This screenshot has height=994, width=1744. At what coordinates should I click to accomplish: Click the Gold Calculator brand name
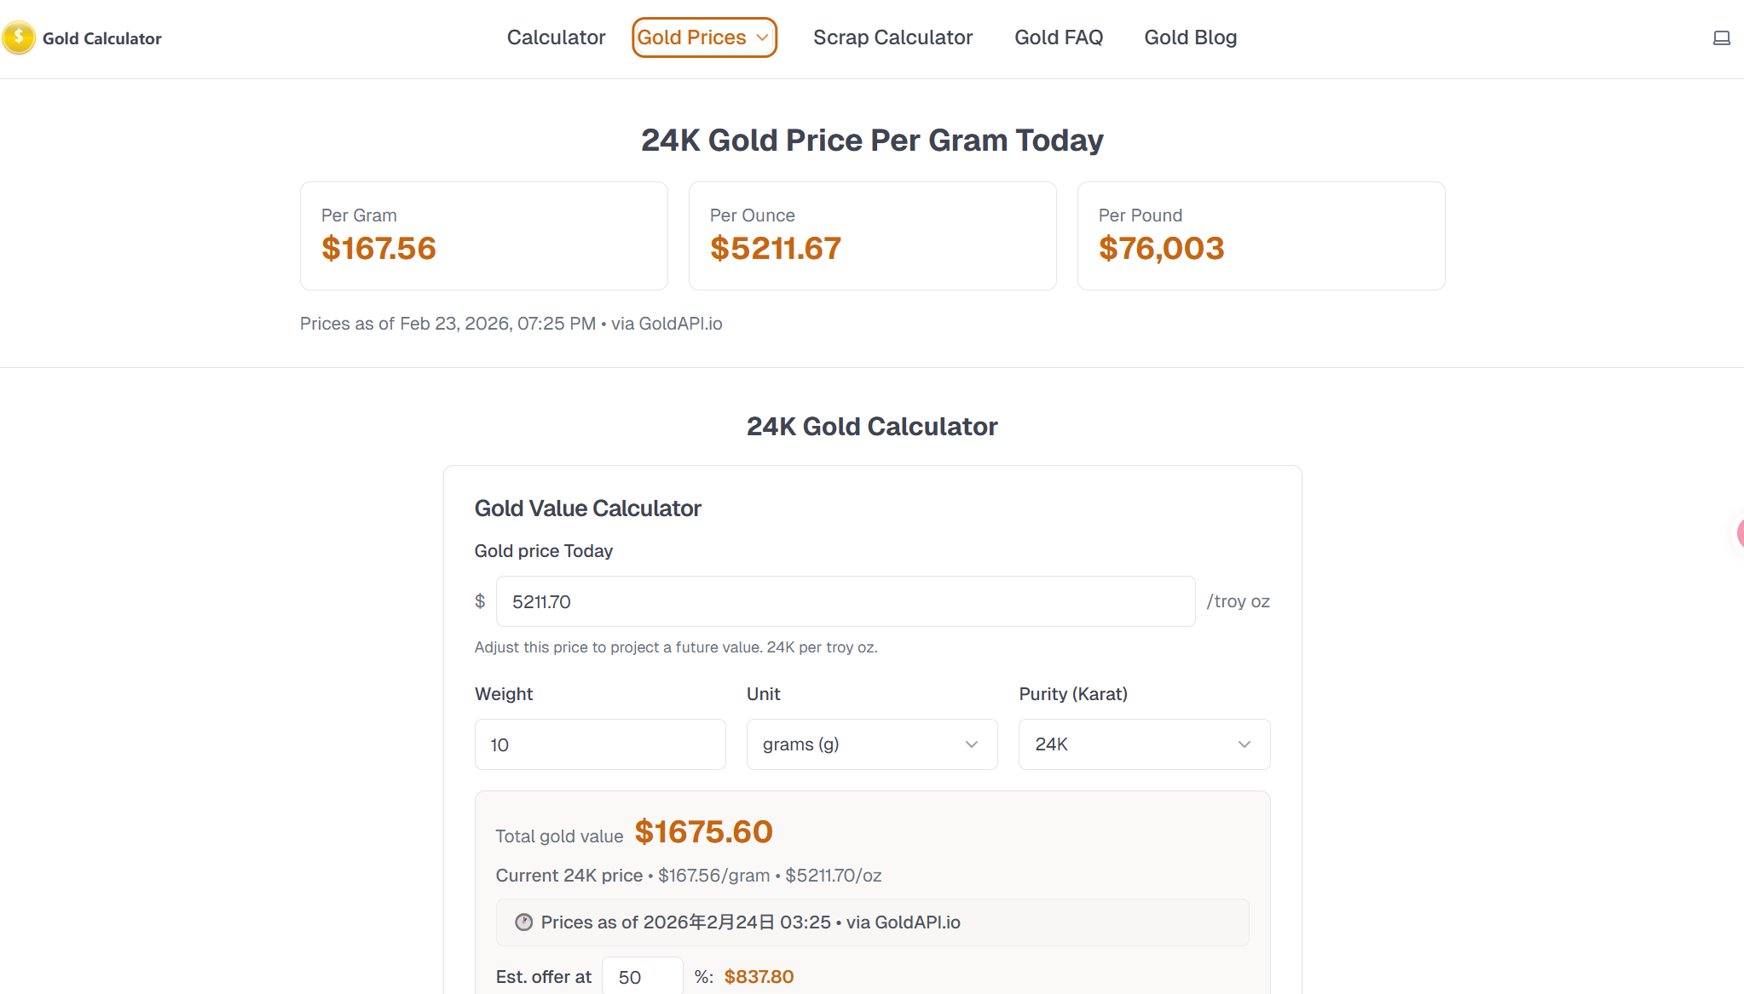(101, 38)
